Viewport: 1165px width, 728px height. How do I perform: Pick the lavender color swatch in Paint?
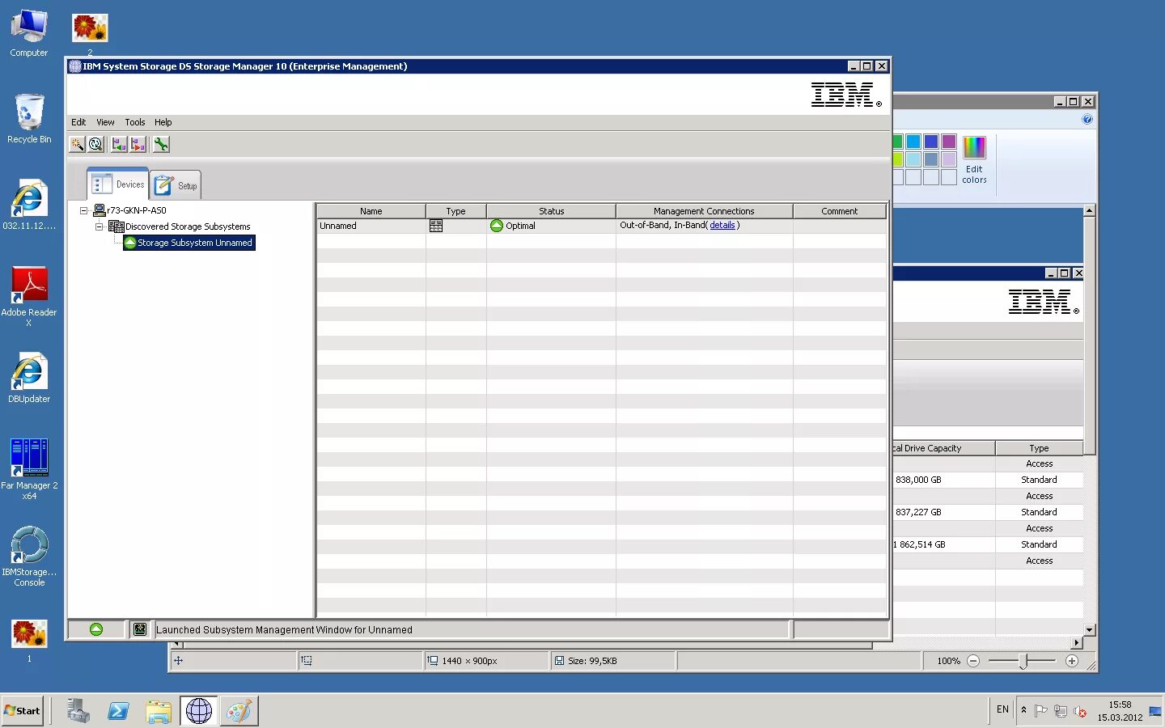(x=949, y=159)
